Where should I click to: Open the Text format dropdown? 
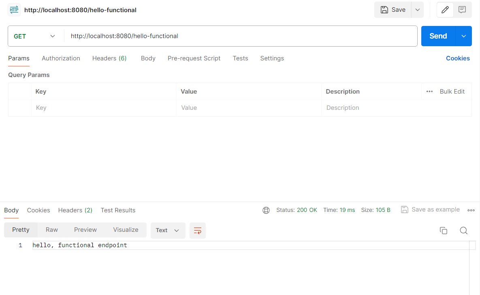pyautogui.click(x=168, y=230)
